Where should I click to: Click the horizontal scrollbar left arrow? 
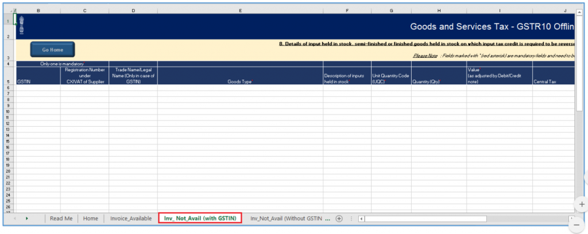361,219
